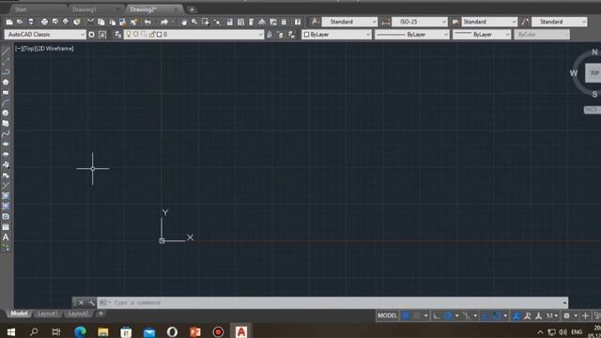Click the Plot printer icon

coord(44,22)
